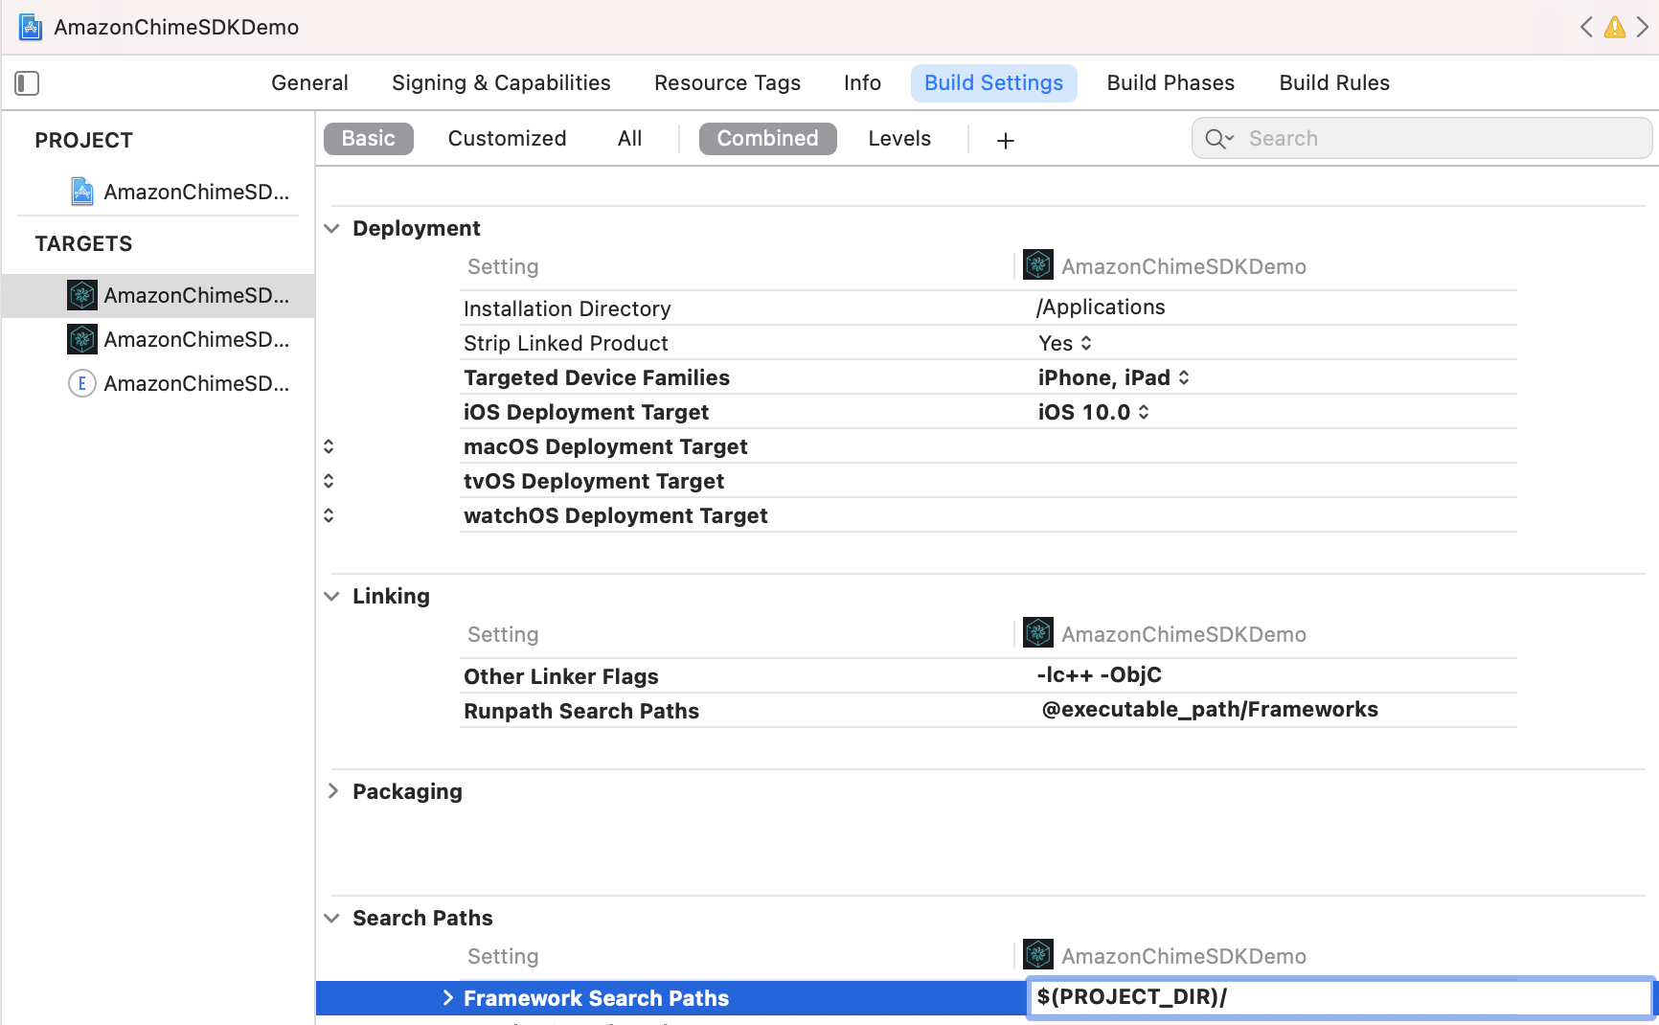Viewport: 1659px width, 1025px height.
Task: Go to next issue with right chevron
Action: pyautogui.click(x=1643, y=27)
